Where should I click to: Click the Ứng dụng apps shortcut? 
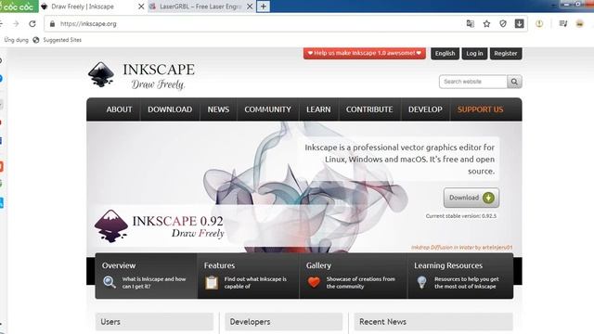pos(17,40)
